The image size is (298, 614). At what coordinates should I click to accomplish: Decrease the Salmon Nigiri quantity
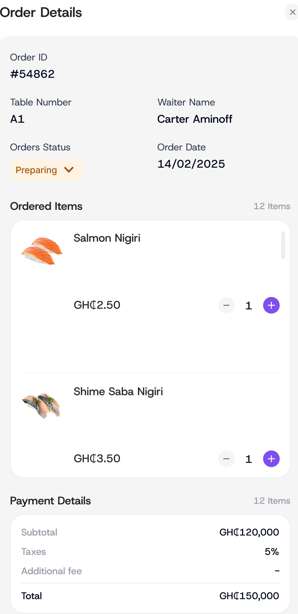click(226, 305)
